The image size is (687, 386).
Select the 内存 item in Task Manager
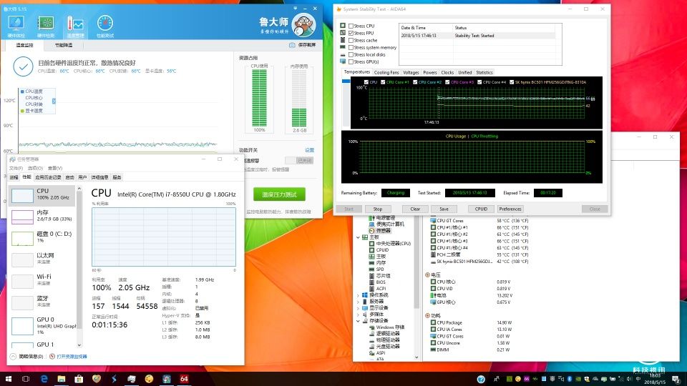tap(42, 216)
